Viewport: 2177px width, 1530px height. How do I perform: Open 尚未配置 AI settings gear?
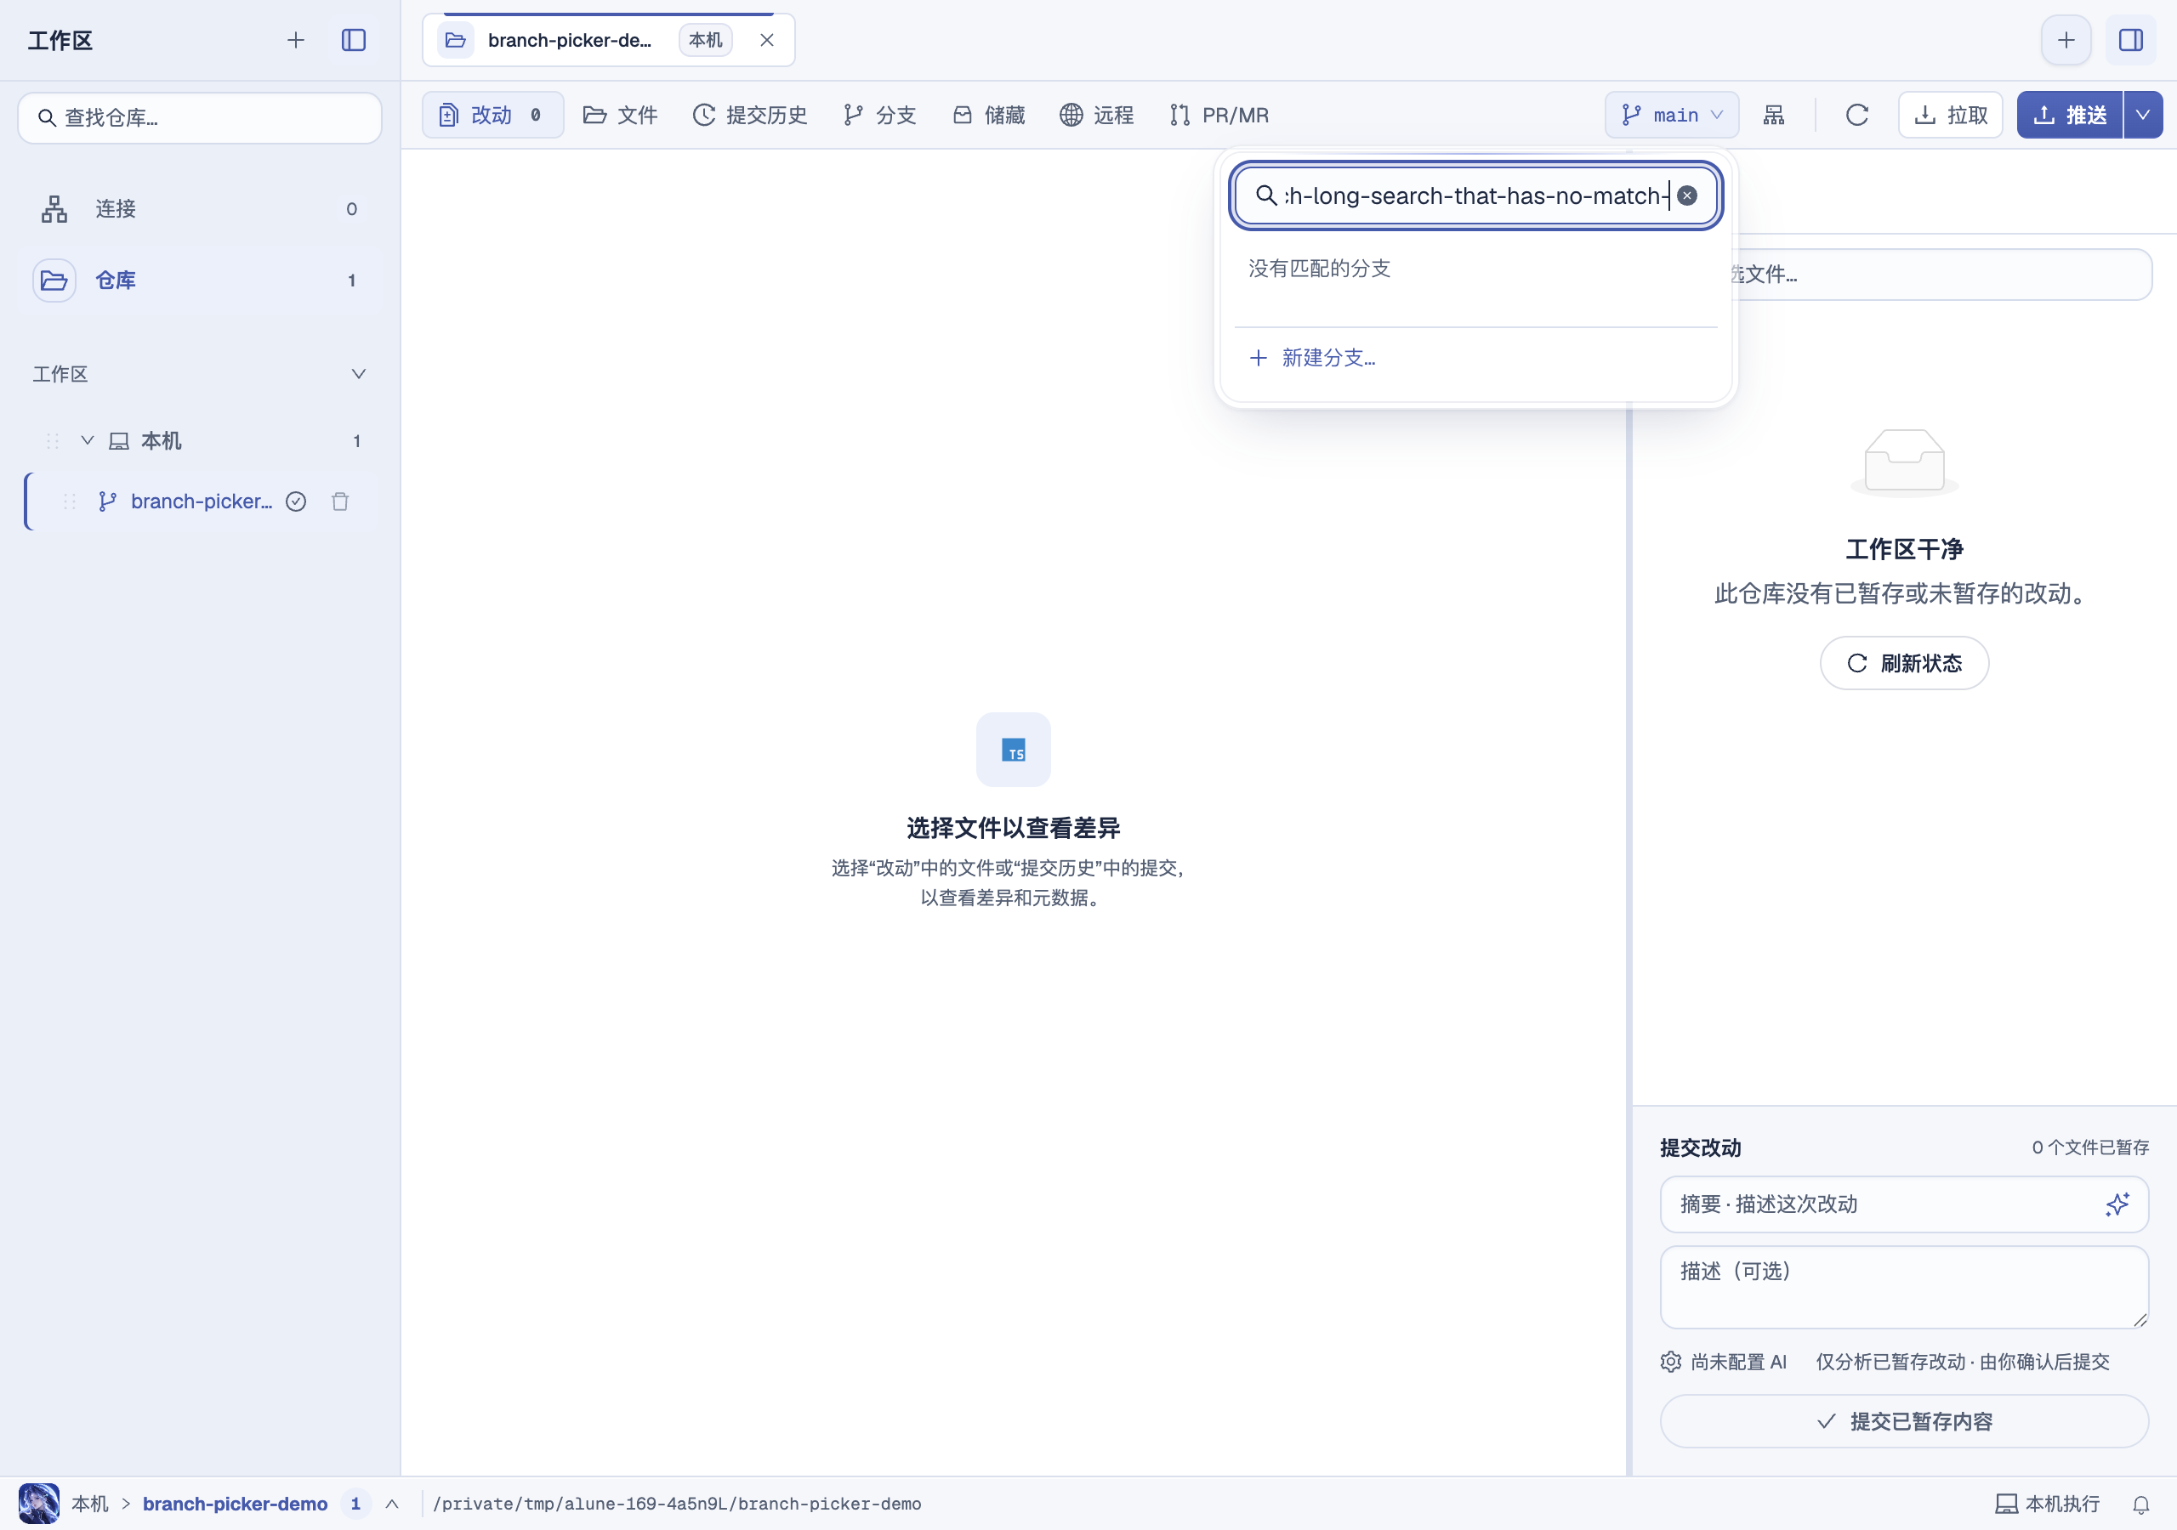tap(1724, 1361)
